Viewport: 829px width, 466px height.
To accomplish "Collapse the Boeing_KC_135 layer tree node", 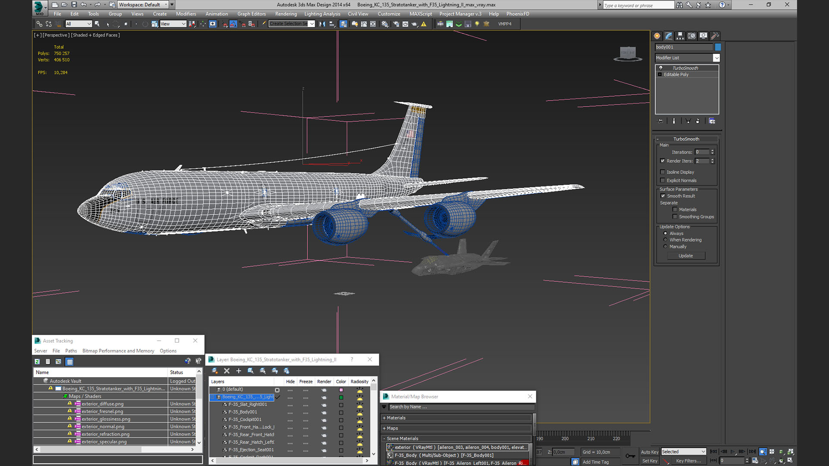I will 213,397.
